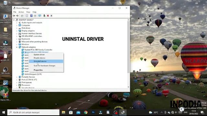Expand Human Interface Devices category
This screenshot has width=207, height=116.
[17, 34]
